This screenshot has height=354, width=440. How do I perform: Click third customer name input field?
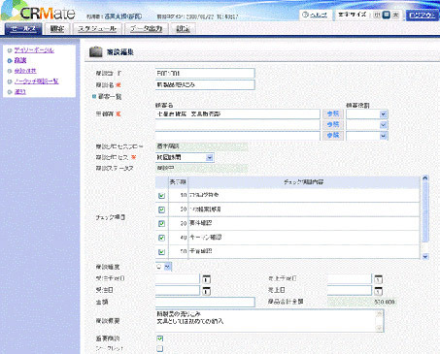point(238,136)
